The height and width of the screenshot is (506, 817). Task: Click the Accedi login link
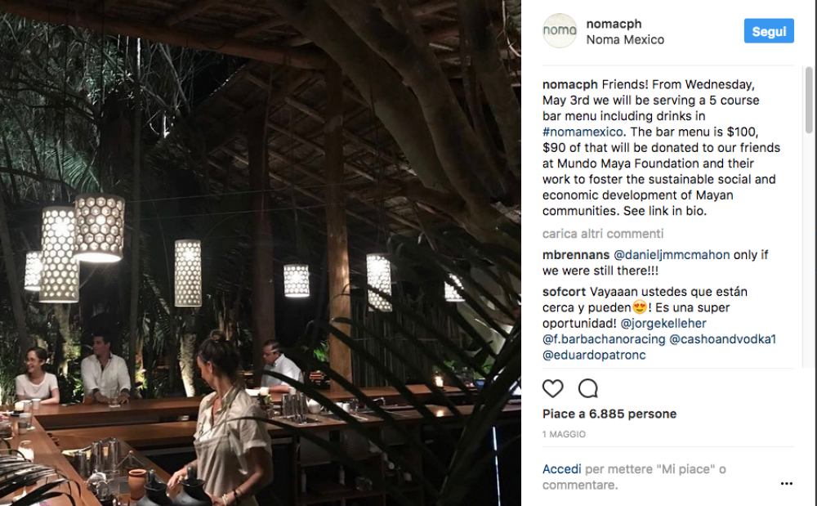point(562,469)
